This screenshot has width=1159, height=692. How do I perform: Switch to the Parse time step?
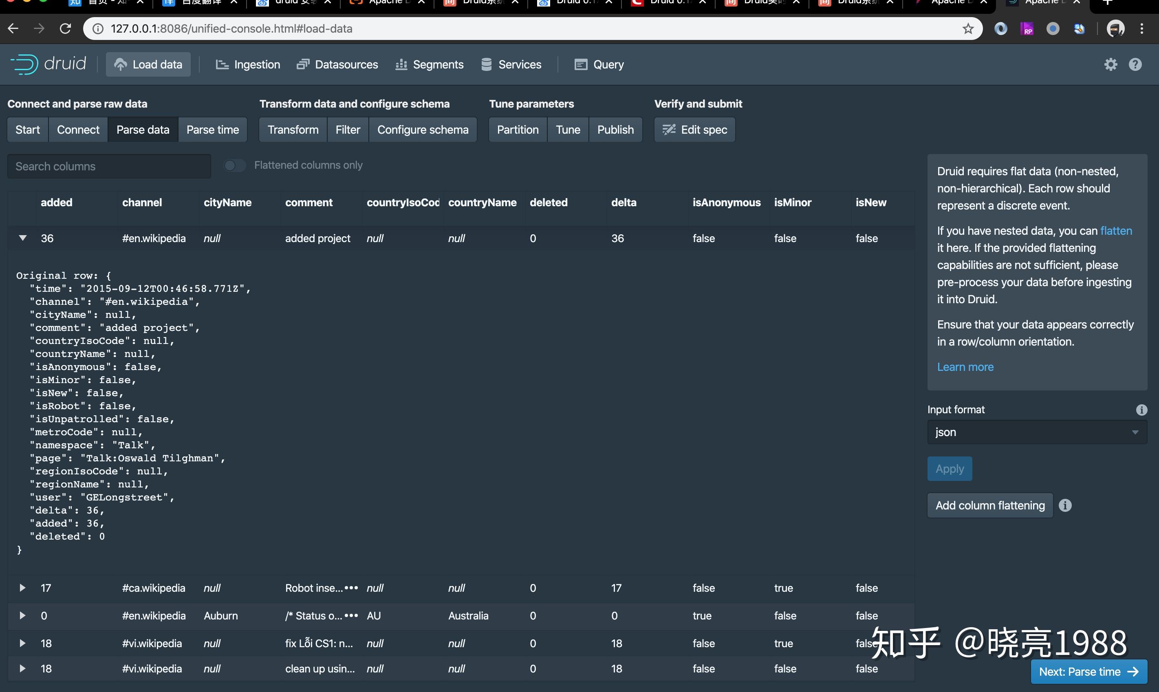213,130
